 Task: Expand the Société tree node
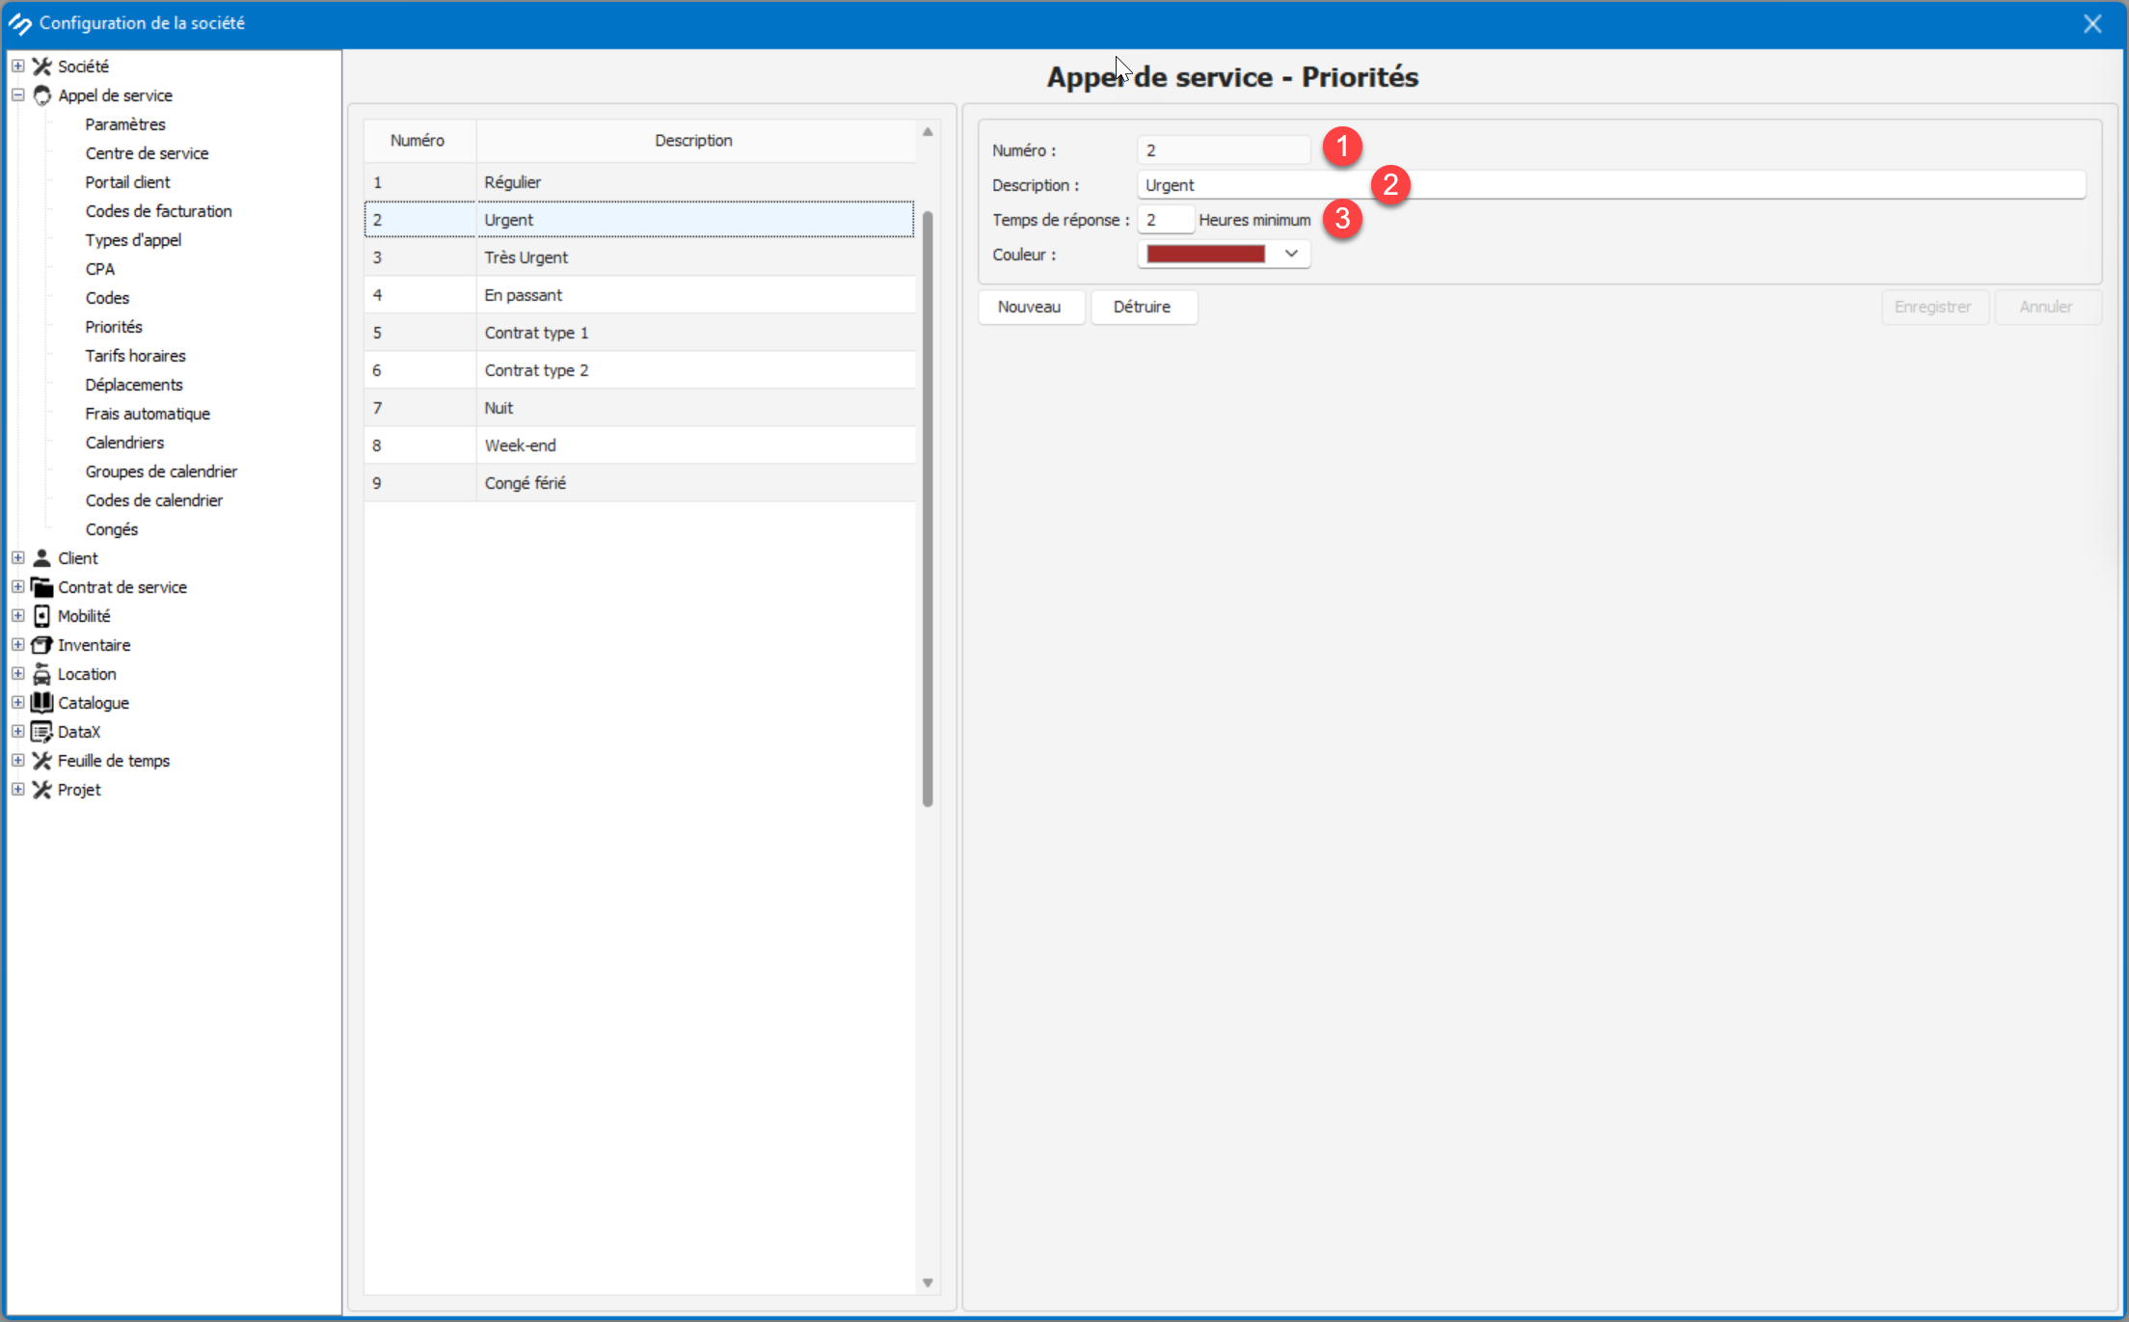pyautogui.click(x=17, y=67)
